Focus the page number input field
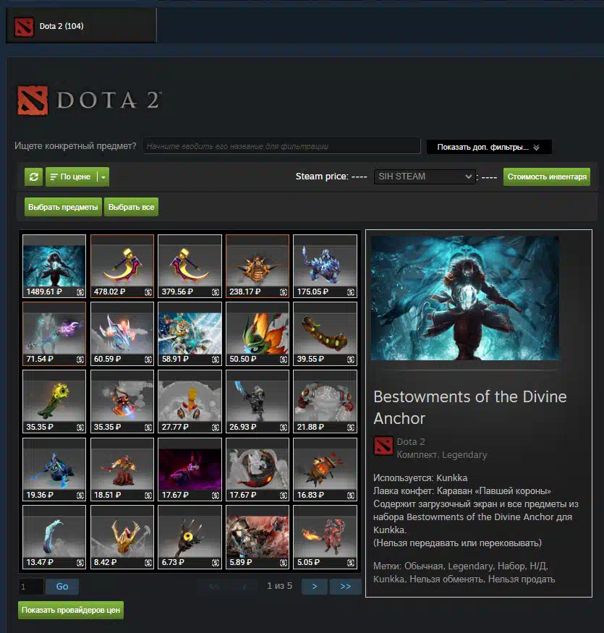This screenshot has width=604, height=633. click(x=30, y=586)
